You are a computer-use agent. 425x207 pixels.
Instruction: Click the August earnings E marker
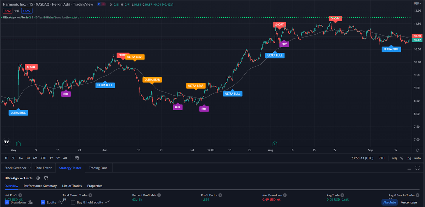click(274, 144)
